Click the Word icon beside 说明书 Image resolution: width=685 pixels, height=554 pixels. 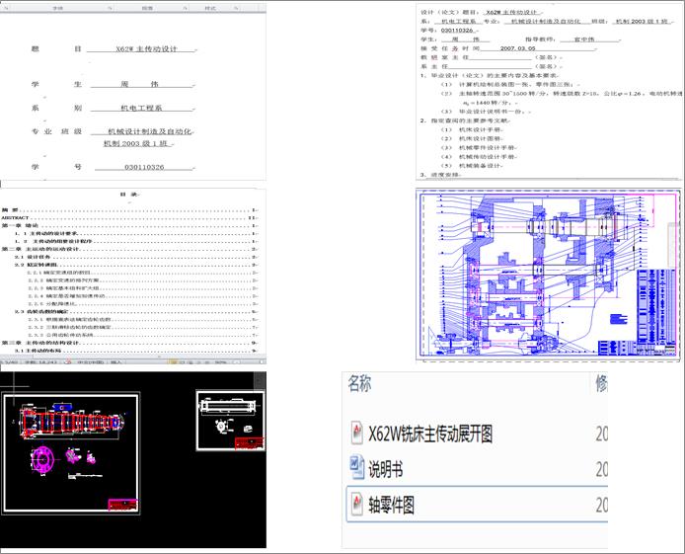pyautogui.click(x=357, y=468)
